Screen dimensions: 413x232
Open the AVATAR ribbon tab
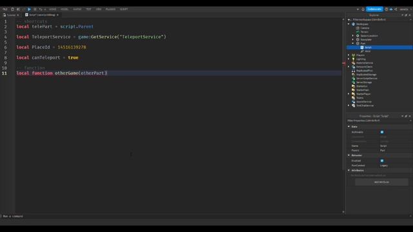point(77,9)
